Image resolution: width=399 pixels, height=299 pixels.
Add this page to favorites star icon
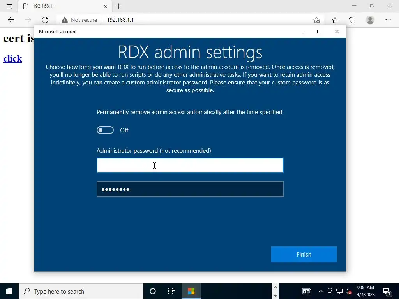coord(316,20)
